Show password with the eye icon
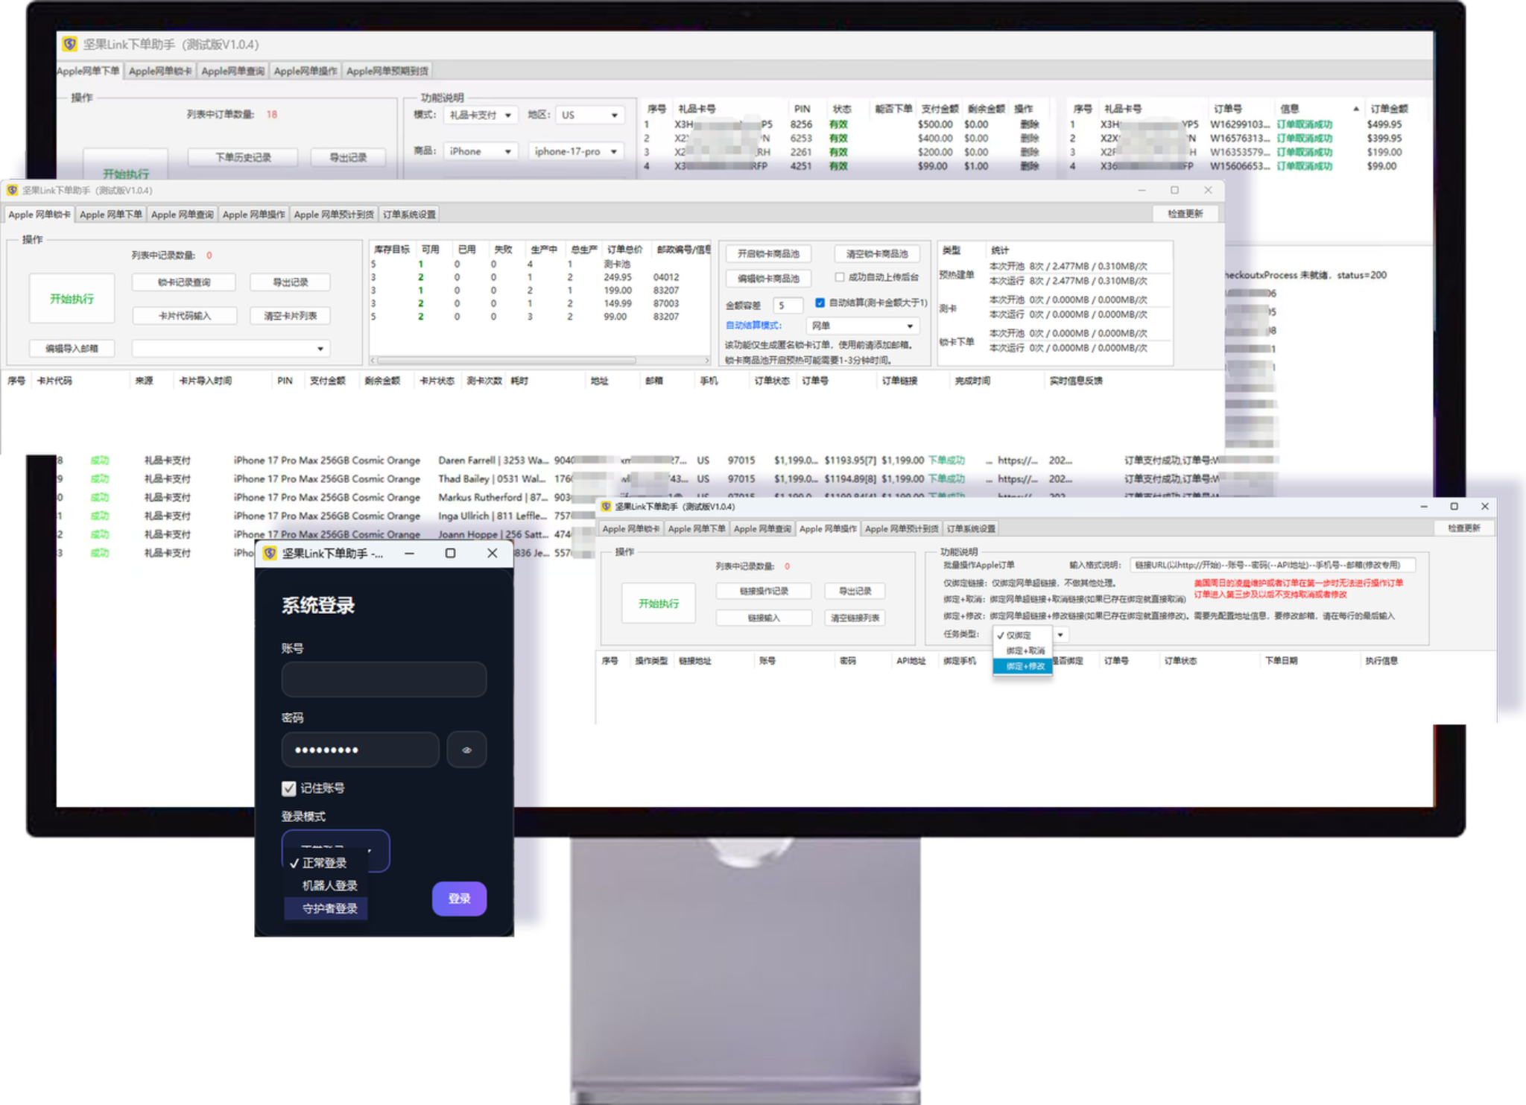Image resolution: width=1526 pixels, height=1105 pixels. tap(466, 750)
